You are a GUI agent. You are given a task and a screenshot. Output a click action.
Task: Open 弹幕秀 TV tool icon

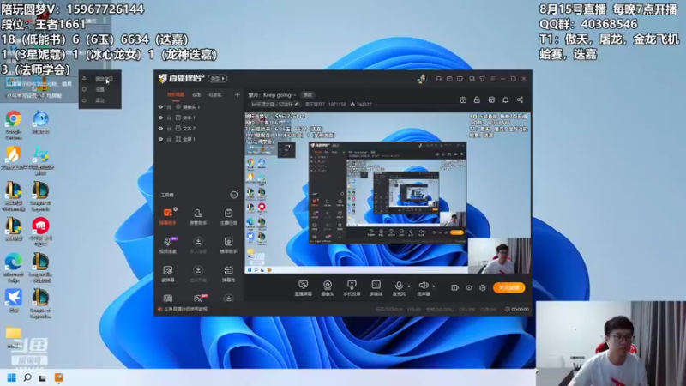click(x=228, y=274)
